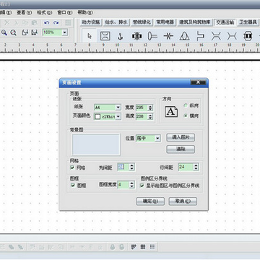Open the 纸张 paper size A4 dropdown
The width and height of the screenshot is (260, 260).
pyautogui.click(x=118, y=108)
